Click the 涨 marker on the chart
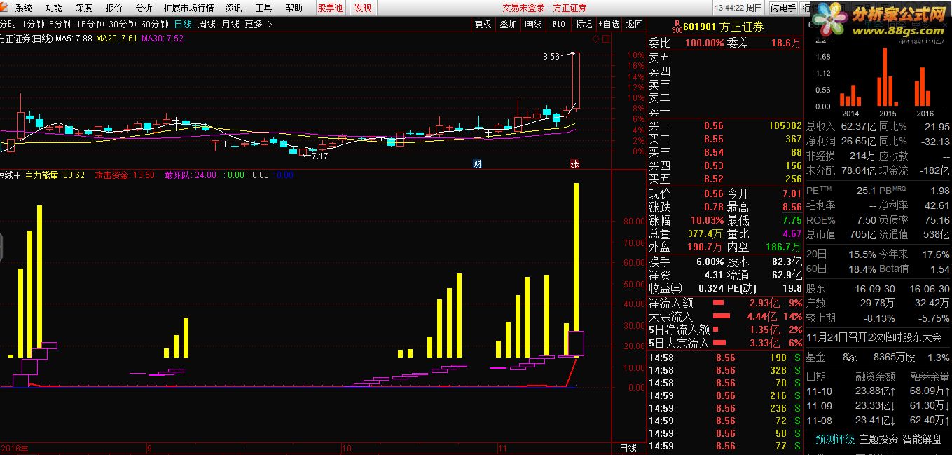The height and width of the screenshot is (455, 952). 574,164
